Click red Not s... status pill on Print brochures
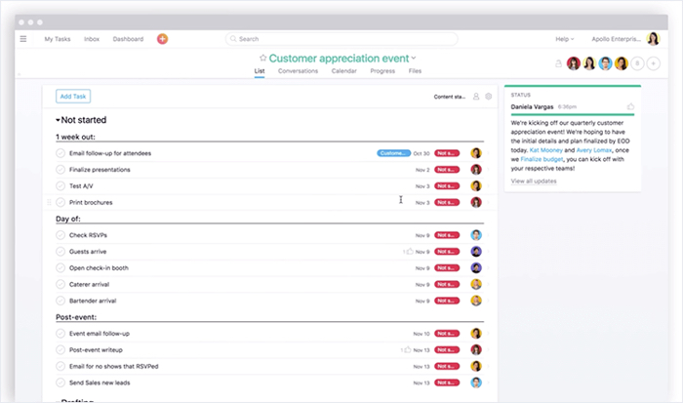This screenshot has height=403, width=683. coord(447,202)
